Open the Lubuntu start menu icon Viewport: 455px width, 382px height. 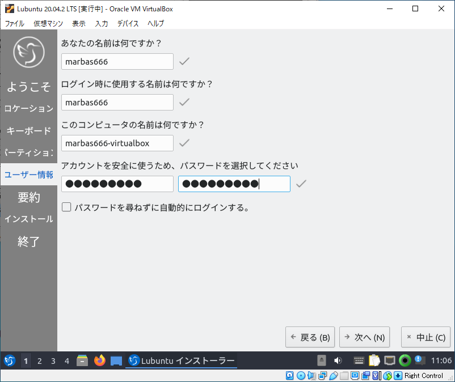(10, 360)
